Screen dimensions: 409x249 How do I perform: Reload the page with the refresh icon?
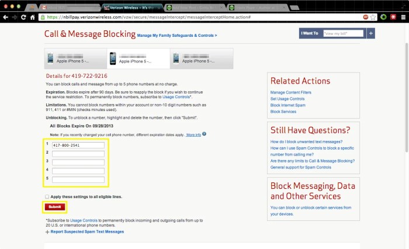[23, 17]
